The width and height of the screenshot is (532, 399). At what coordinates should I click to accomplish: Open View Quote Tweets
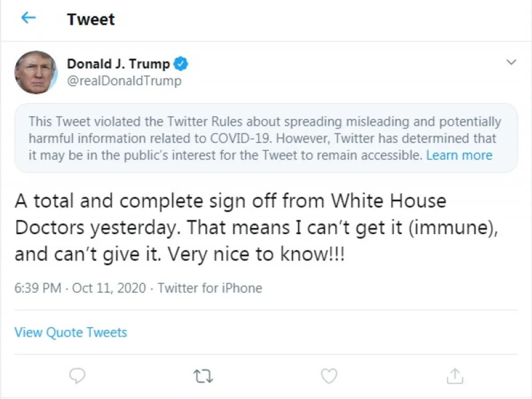point(71,332)
